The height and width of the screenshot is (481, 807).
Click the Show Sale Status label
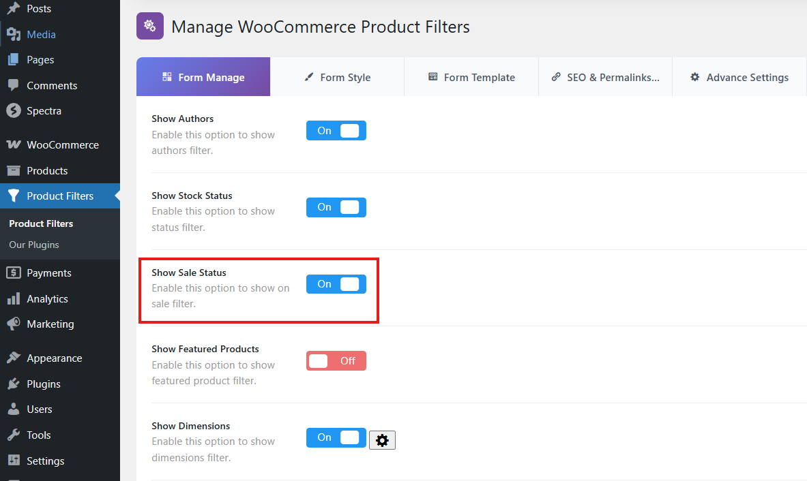189,273
